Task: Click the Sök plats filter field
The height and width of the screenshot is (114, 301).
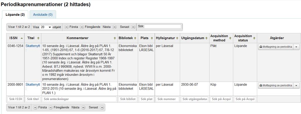Action: click(x=146, y=99)
